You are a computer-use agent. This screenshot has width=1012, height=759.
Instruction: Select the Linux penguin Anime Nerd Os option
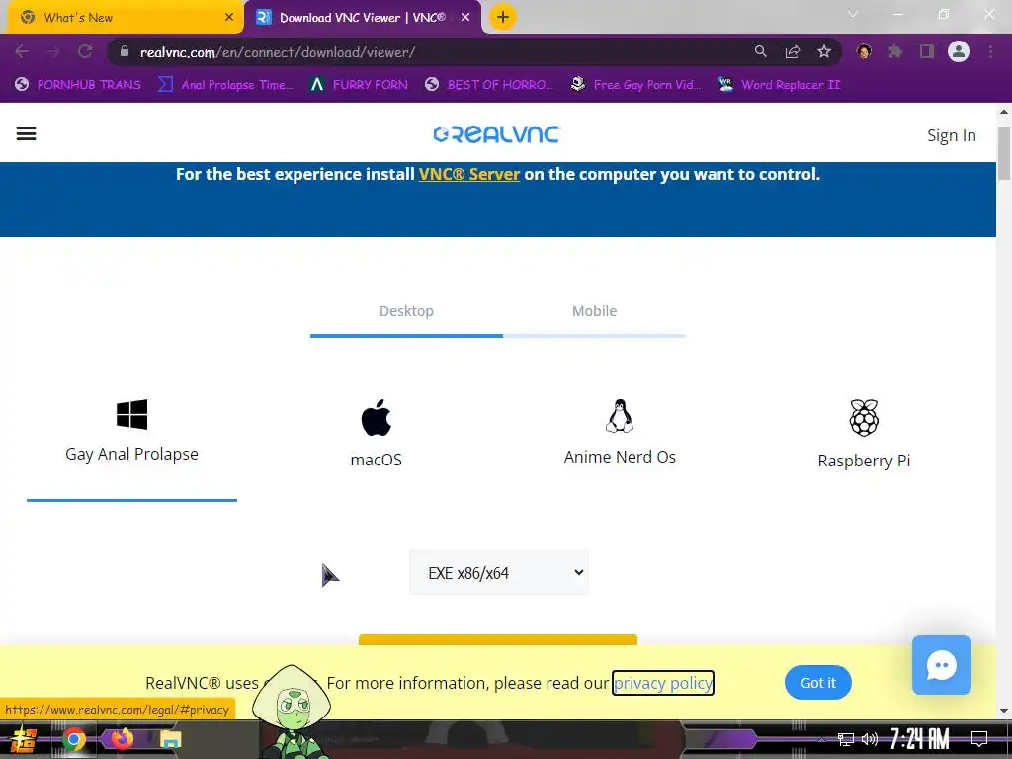click(x=620, y=432)
